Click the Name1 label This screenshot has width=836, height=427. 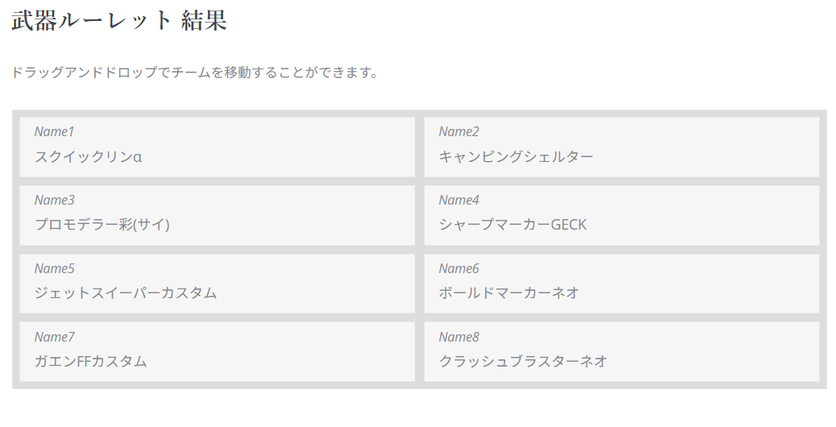click(54, 131)
